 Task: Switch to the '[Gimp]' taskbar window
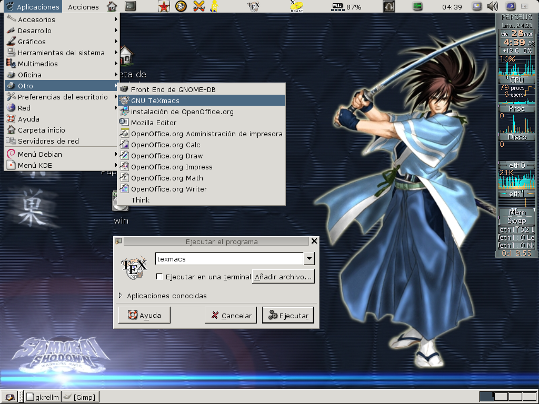(81, 397)
